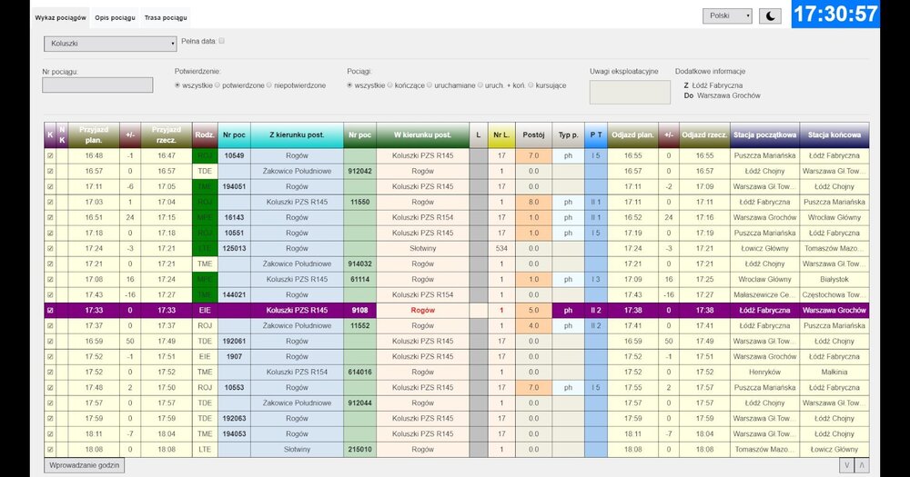910x477 pixels.
Task: Select the kursujące trains radio option
Action: [x=531, y=85]
